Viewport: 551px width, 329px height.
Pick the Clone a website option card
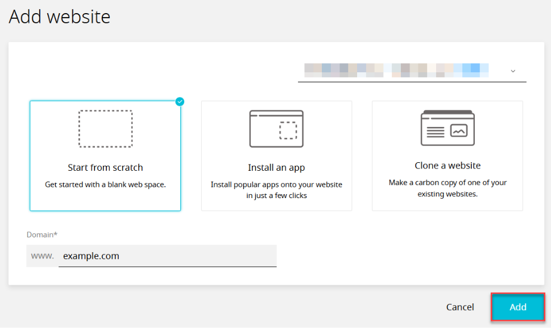pyautogui.click(x=448, y=156)
